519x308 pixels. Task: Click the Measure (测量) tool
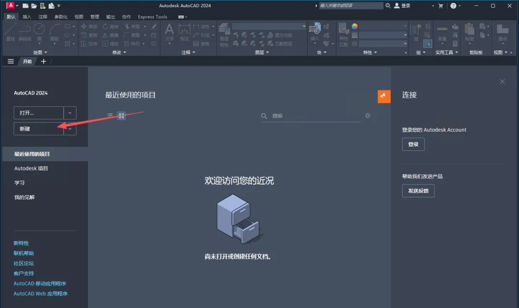coord(442,32)
